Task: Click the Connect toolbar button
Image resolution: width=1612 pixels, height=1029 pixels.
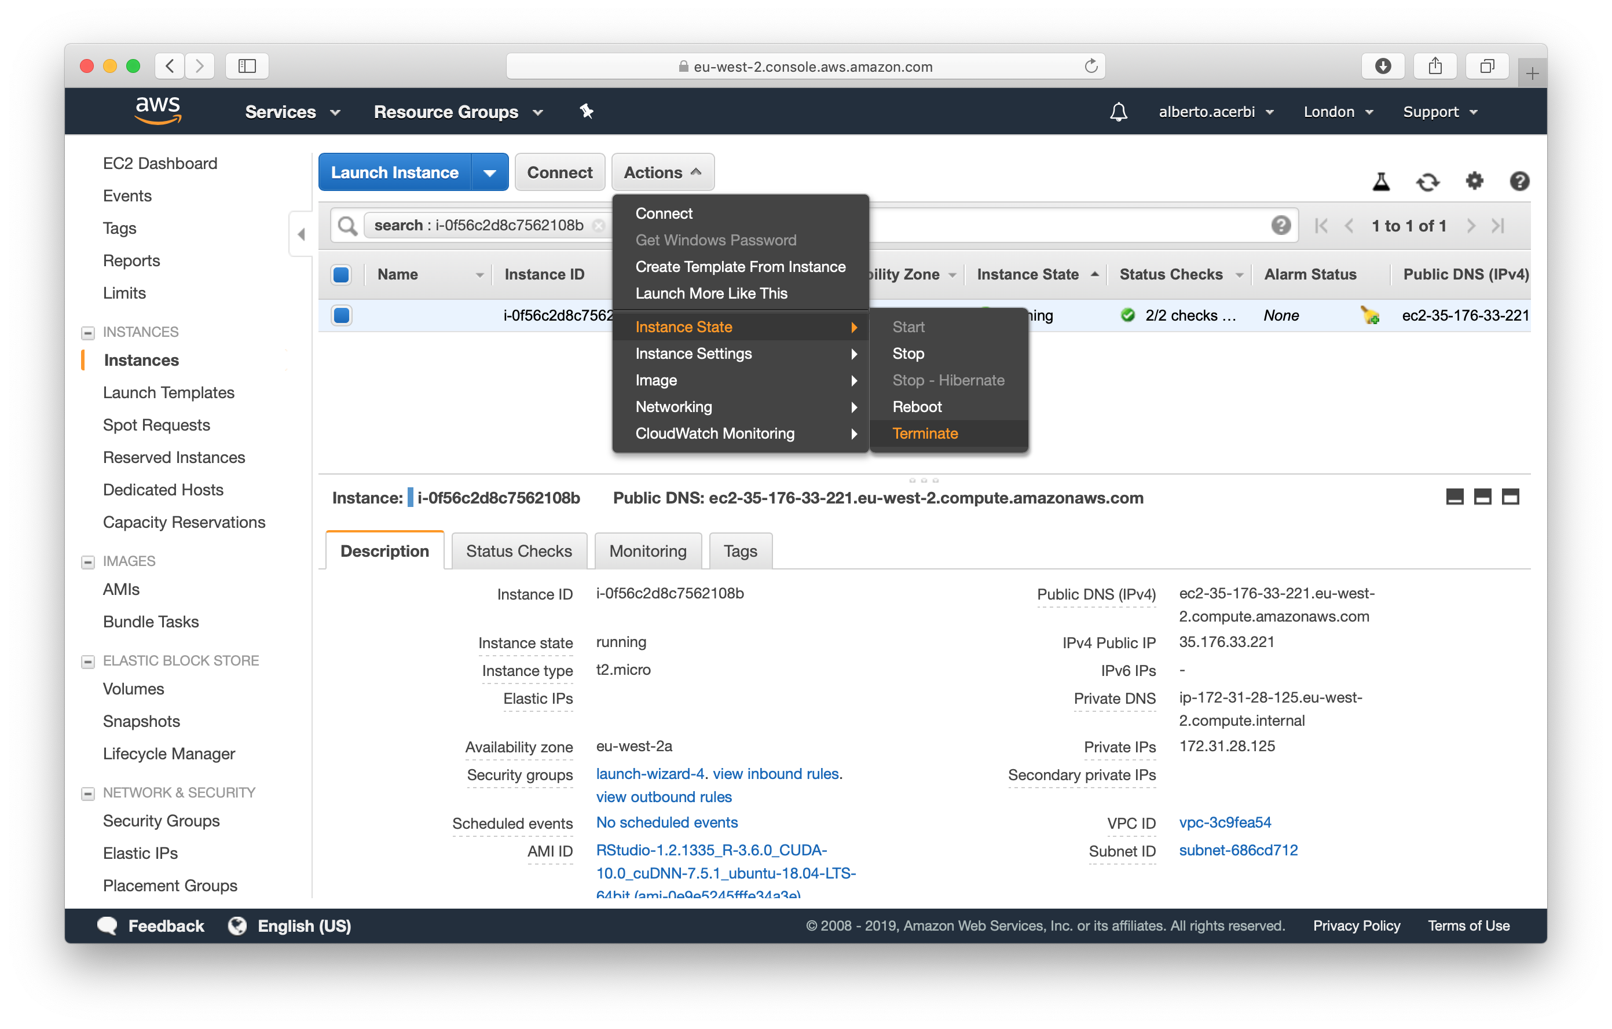Action: coord(560,172)
